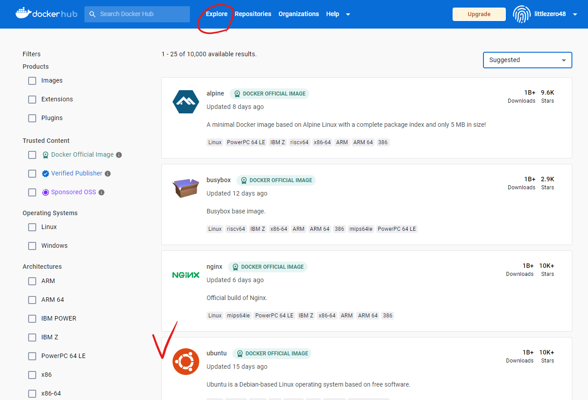588x400 pixels.
Task: Enable the Sponsored OSS checkbox
Action: (32, 192)
